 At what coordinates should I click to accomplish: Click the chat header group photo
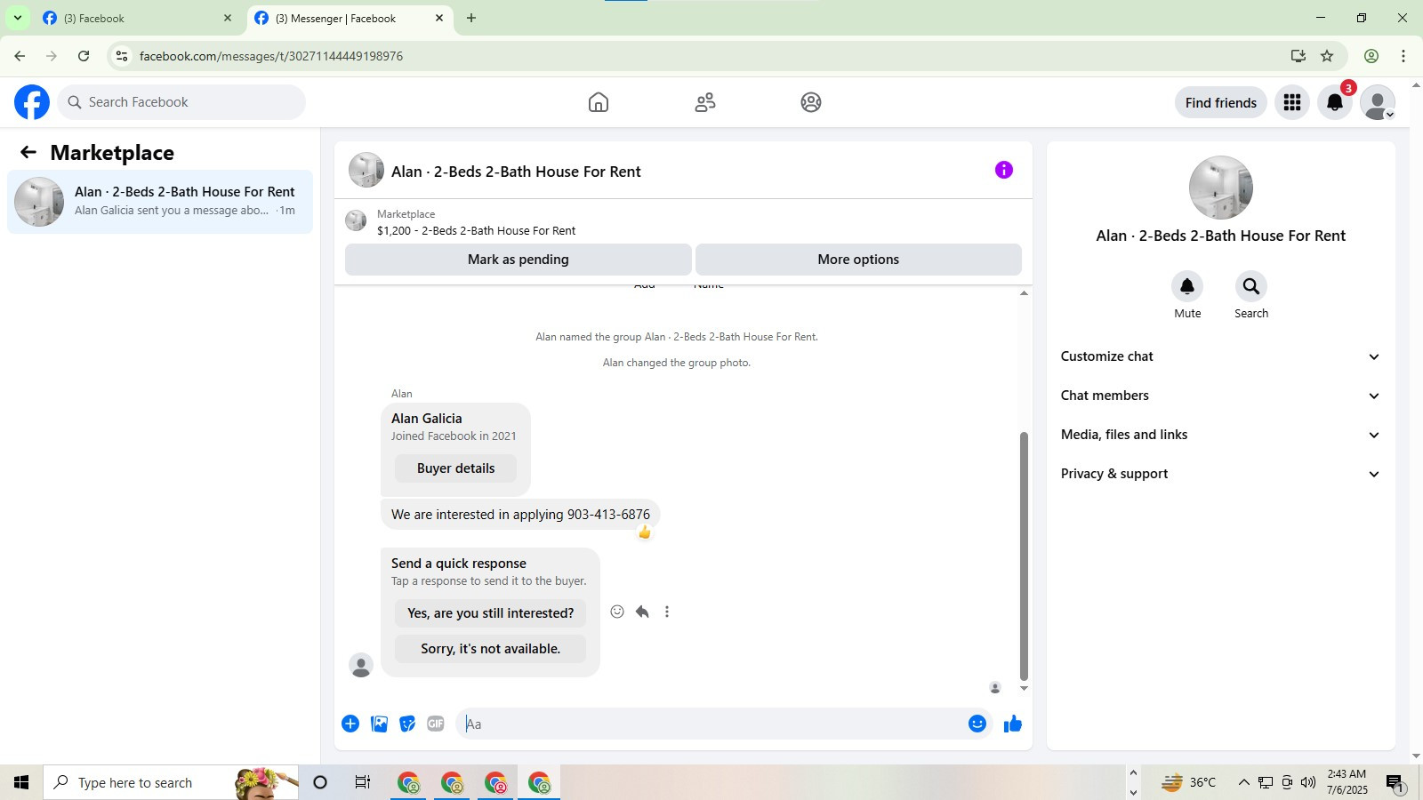click(366, 170)
